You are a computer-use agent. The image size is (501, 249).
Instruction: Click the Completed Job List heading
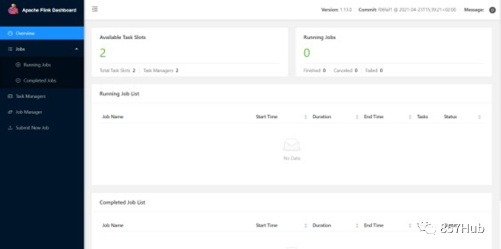pyautogui.click(x=122, y=202)
